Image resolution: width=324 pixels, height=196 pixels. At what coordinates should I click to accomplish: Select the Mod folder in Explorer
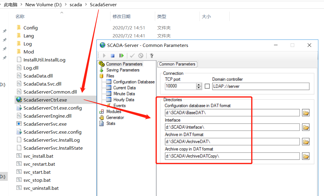point(29,52)
